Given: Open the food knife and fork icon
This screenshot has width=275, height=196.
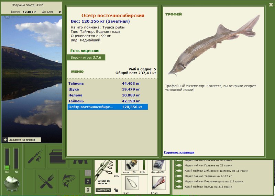Looking at the screenshot, I should tap(46, 181).
